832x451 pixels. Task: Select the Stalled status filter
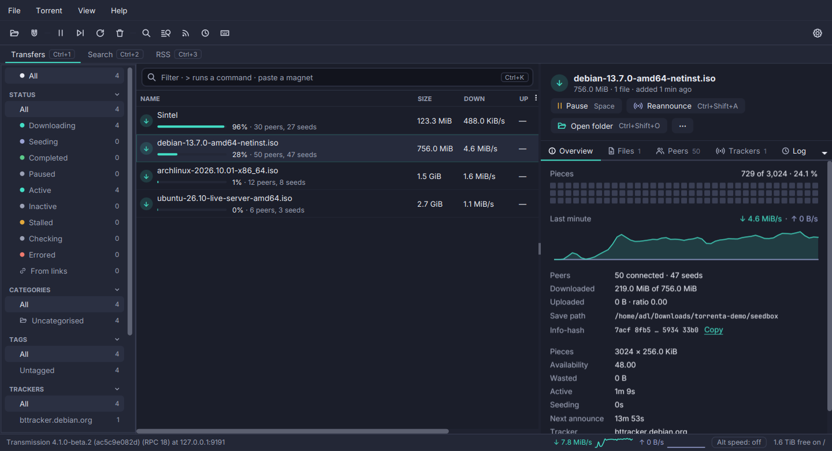(x=64, y=222)
